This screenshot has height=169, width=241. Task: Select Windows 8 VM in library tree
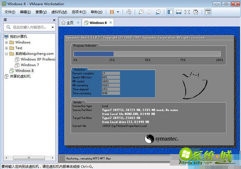[x=24, y=71]
